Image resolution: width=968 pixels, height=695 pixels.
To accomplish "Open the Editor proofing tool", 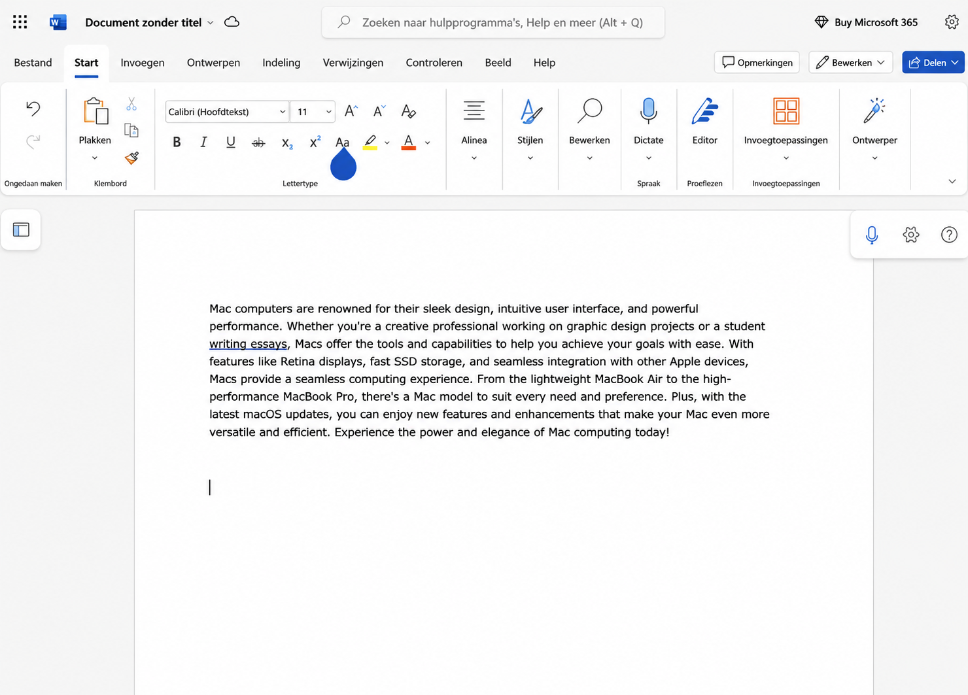I will pos(704,111).
